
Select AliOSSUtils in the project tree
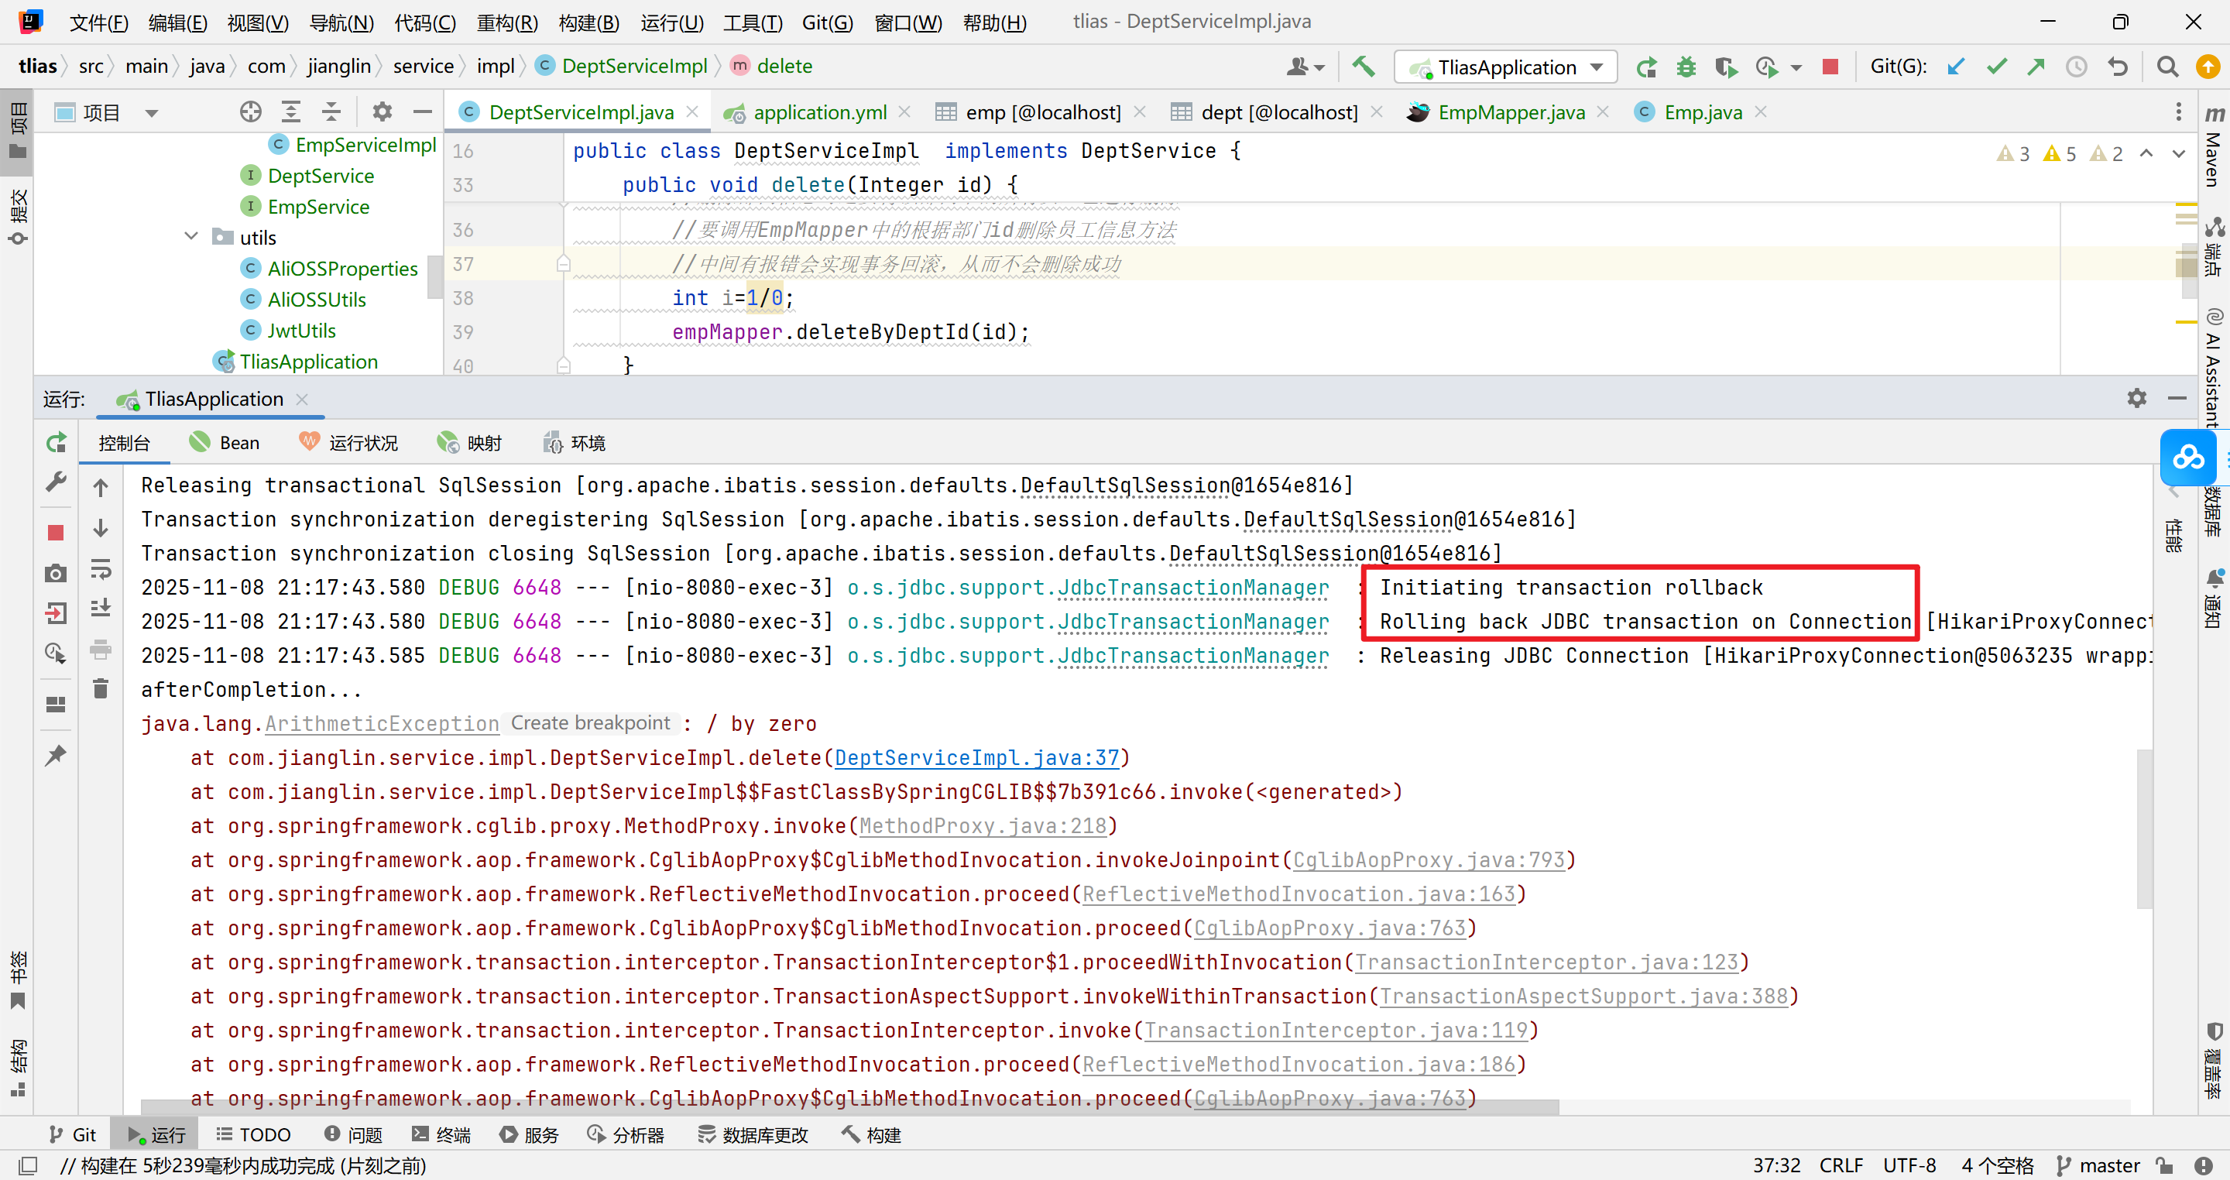pyautogui.click(x=317, y=300)
